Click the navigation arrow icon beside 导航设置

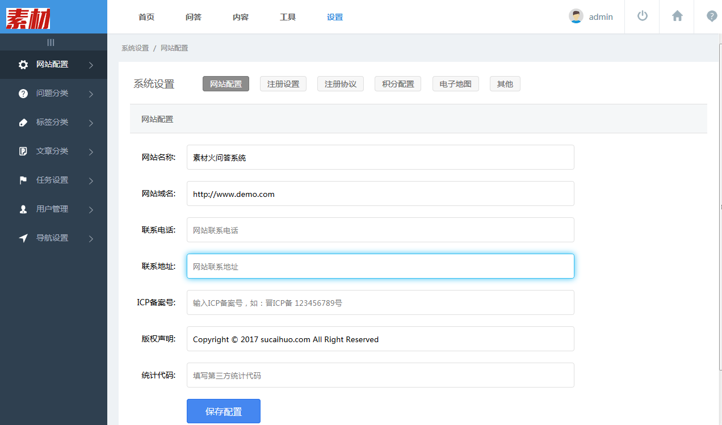23,238
